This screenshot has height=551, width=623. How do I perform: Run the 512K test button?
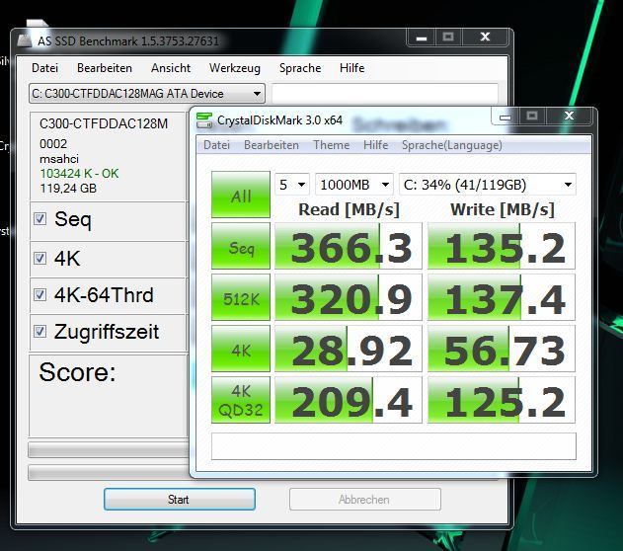pos(241,297)
